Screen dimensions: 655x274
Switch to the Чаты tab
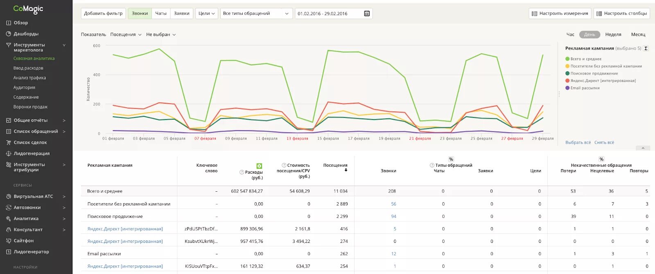(x=161, y=14)
